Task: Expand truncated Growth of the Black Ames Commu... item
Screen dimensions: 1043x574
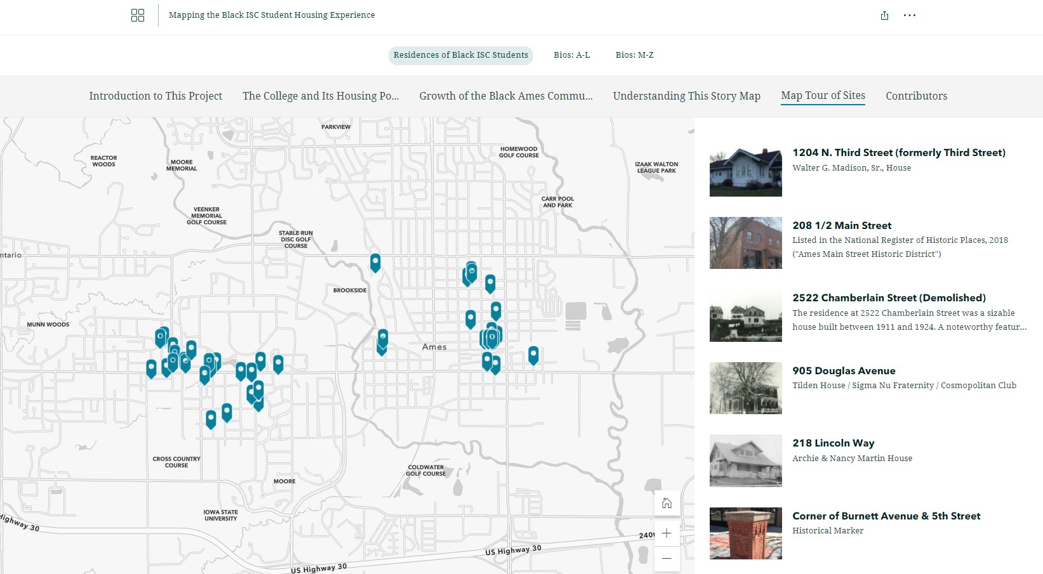Action: [x=506, y=96]
